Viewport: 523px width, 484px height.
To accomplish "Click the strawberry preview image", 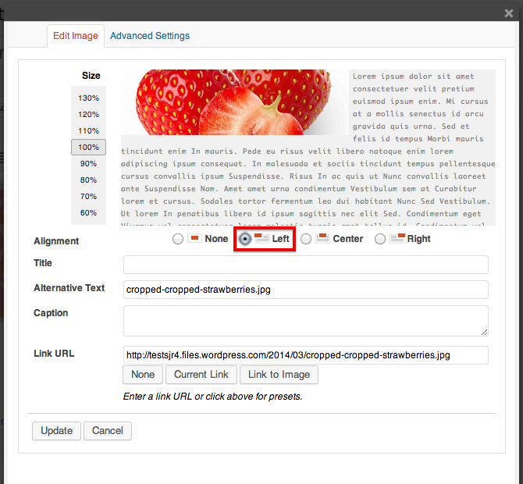I will pyautogui.click(x=234, y=101).
